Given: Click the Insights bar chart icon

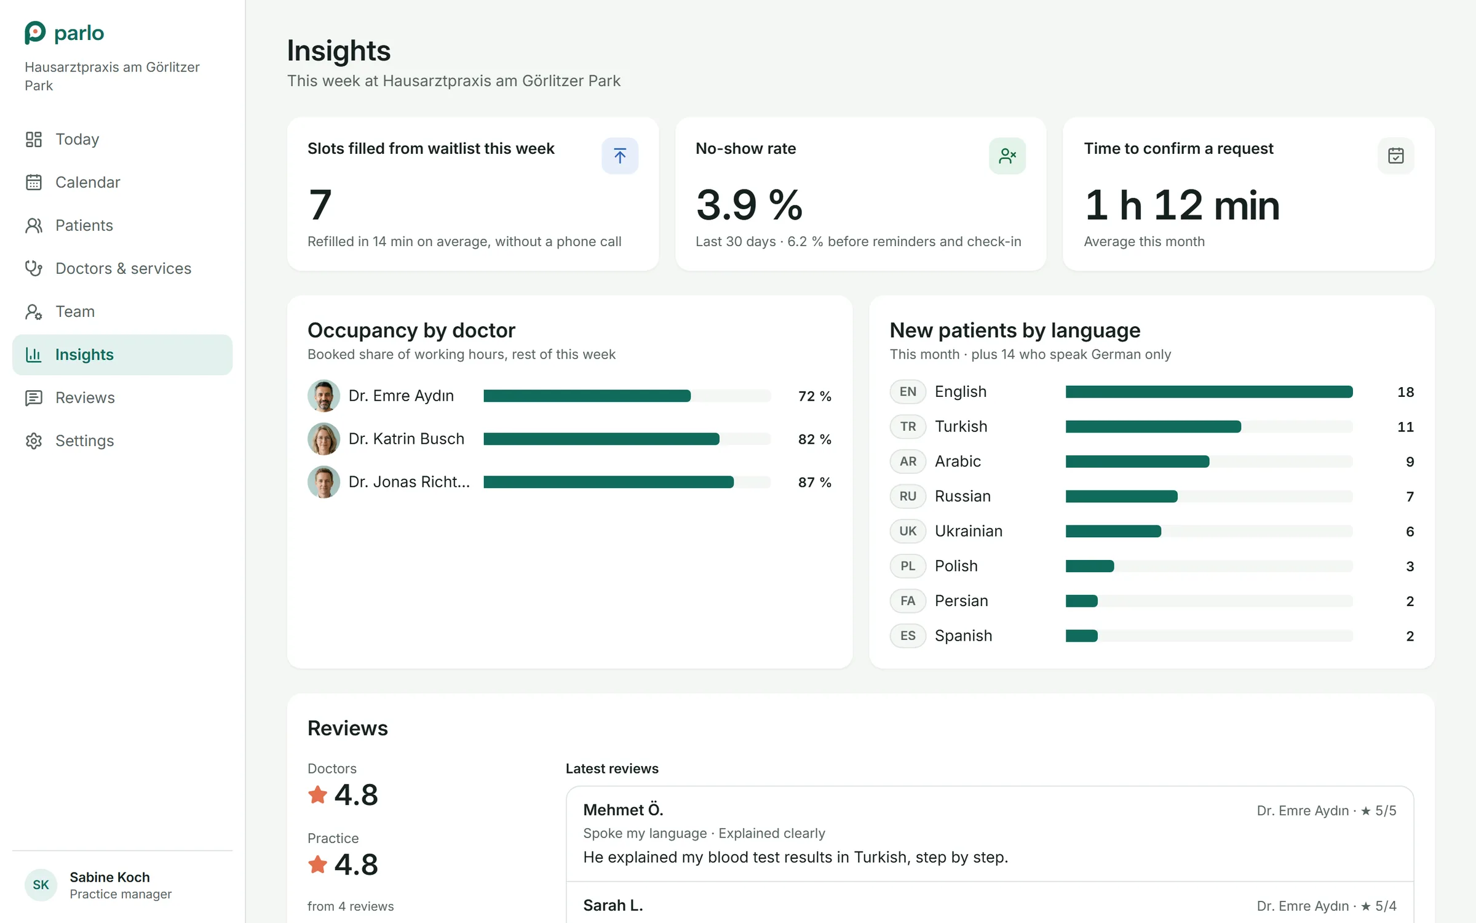Looking at the screenshot, I should pyautogui.click(x=34, y=355).
